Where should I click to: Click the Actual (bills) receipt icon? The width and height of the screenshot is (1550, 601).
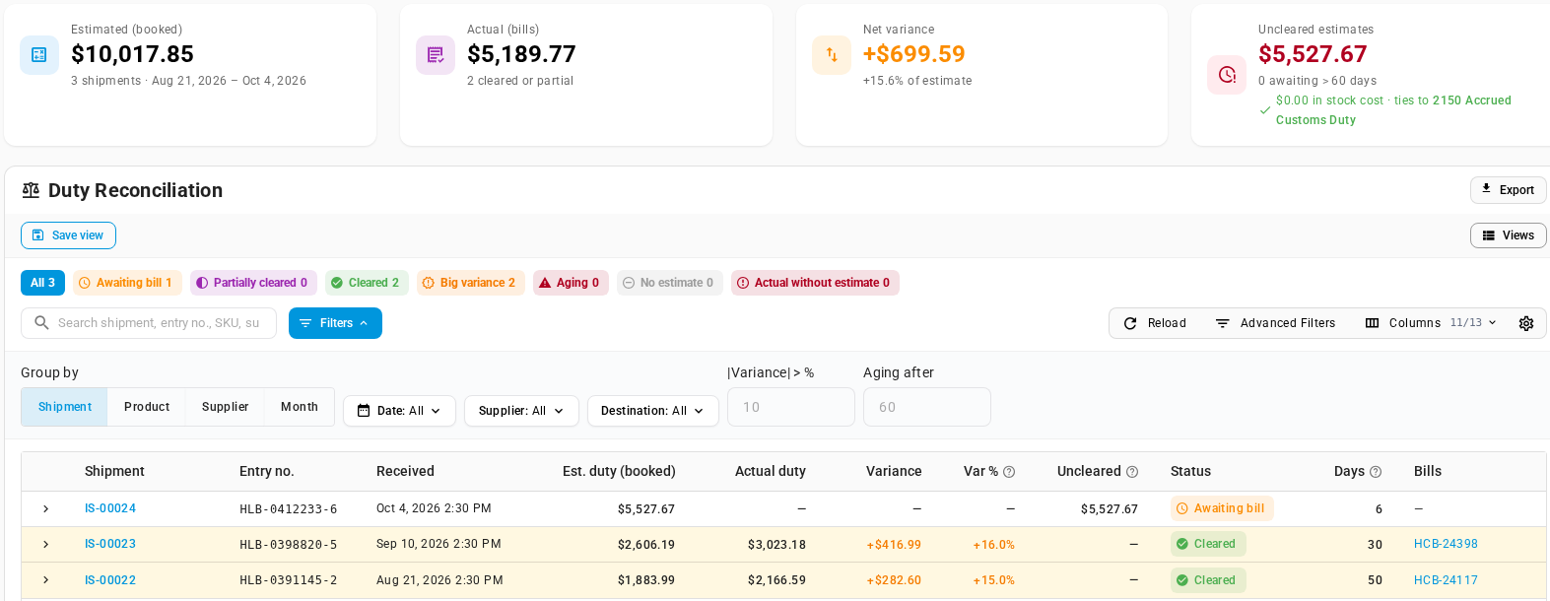[436, 55]
